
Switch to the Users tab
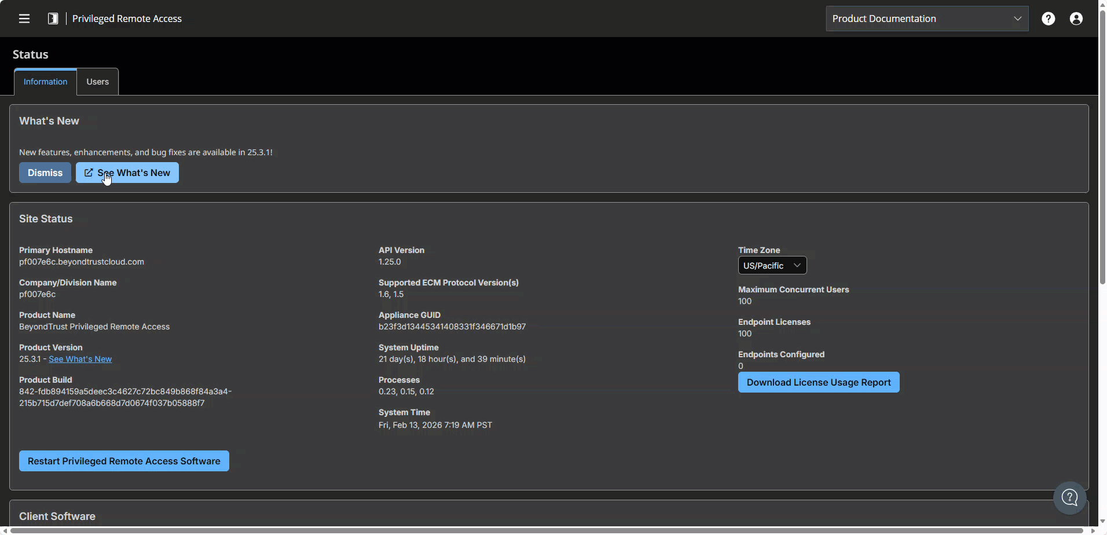(x=98, y=82)
